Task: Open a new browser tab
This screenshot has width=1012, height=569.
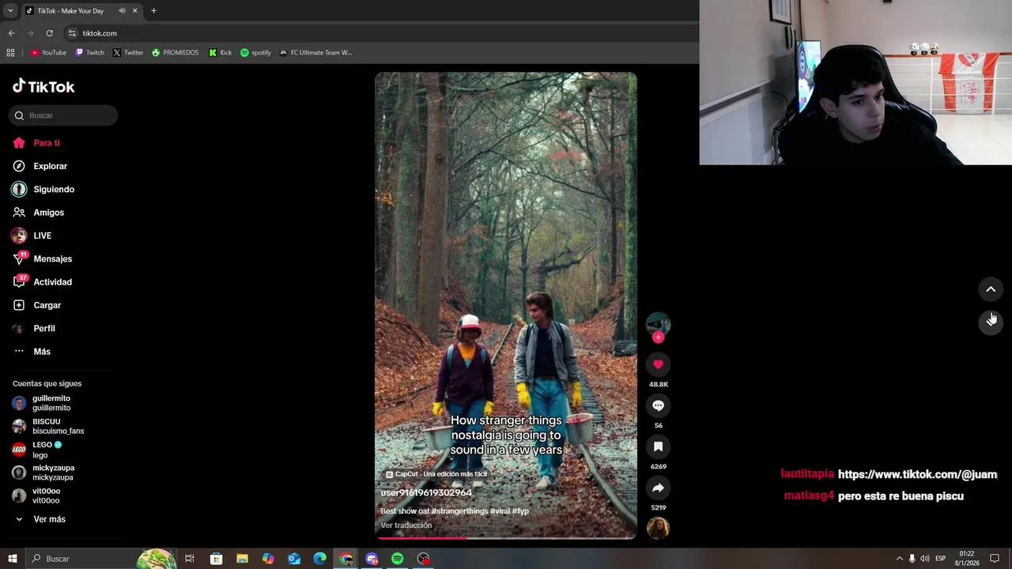Action: 153,11
